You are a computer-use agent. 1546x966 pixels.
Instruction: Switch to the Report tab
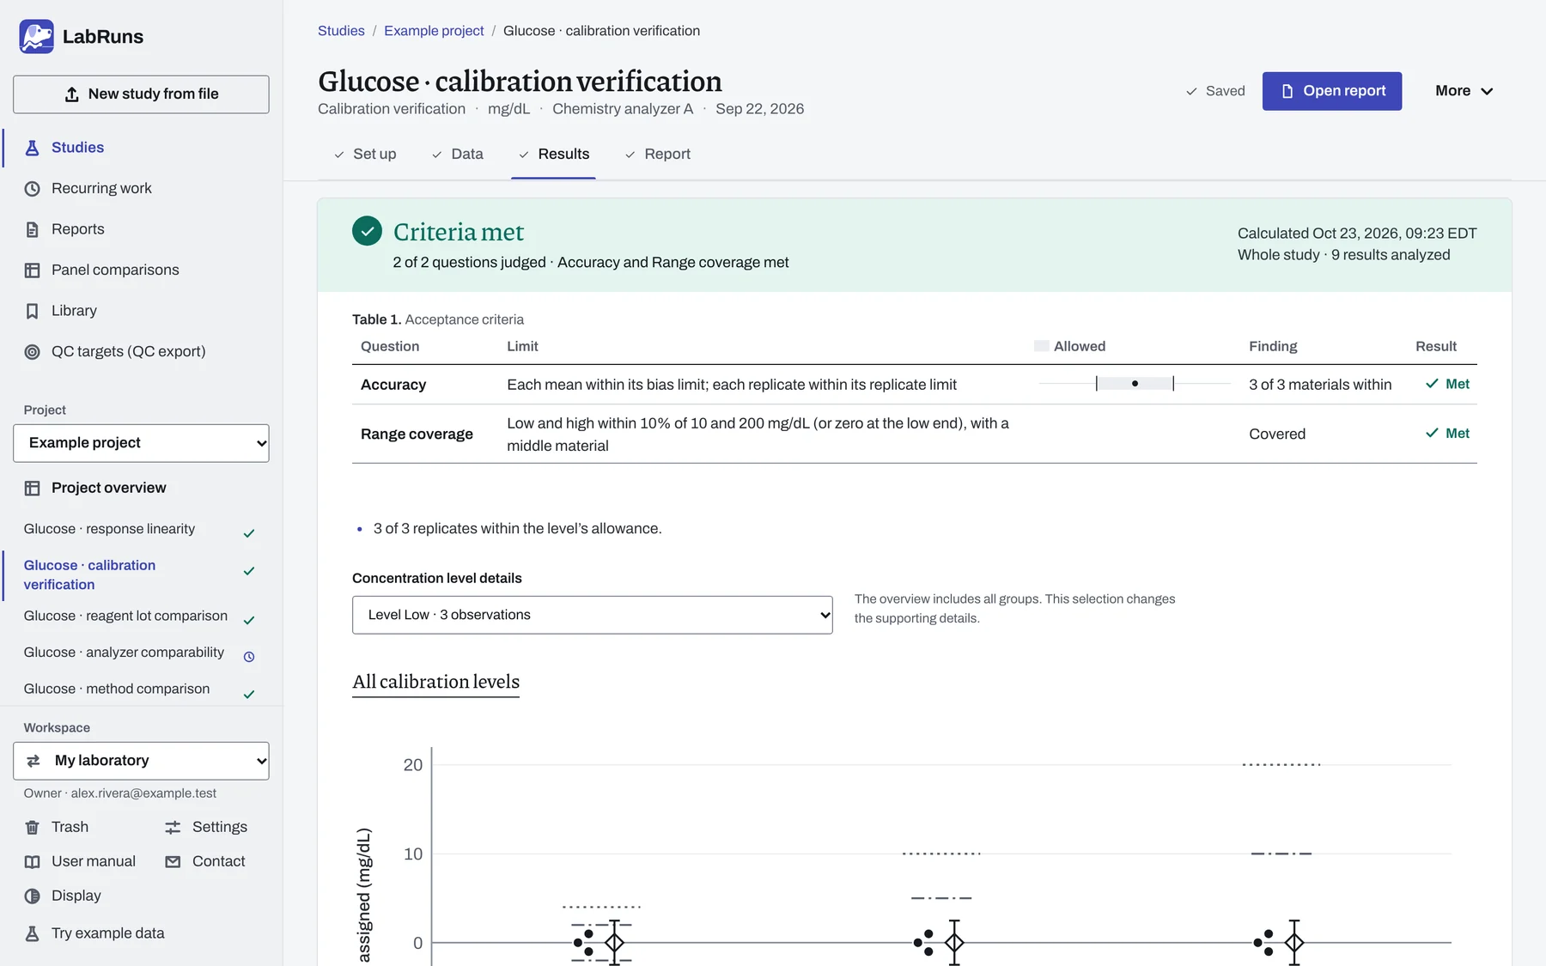coord(658,155)
